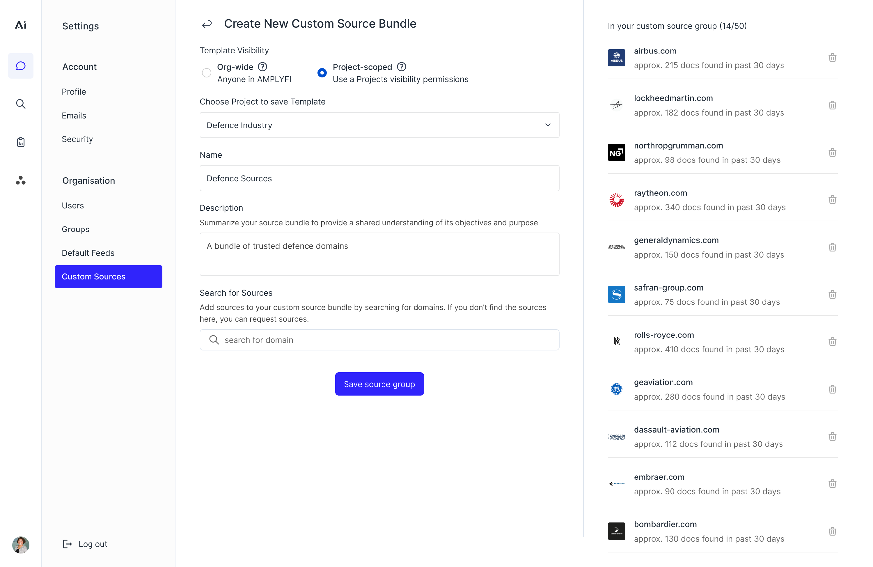This screenshot has height=567, width=873.
Task: Open Security settings
Action: click(77, 139)
